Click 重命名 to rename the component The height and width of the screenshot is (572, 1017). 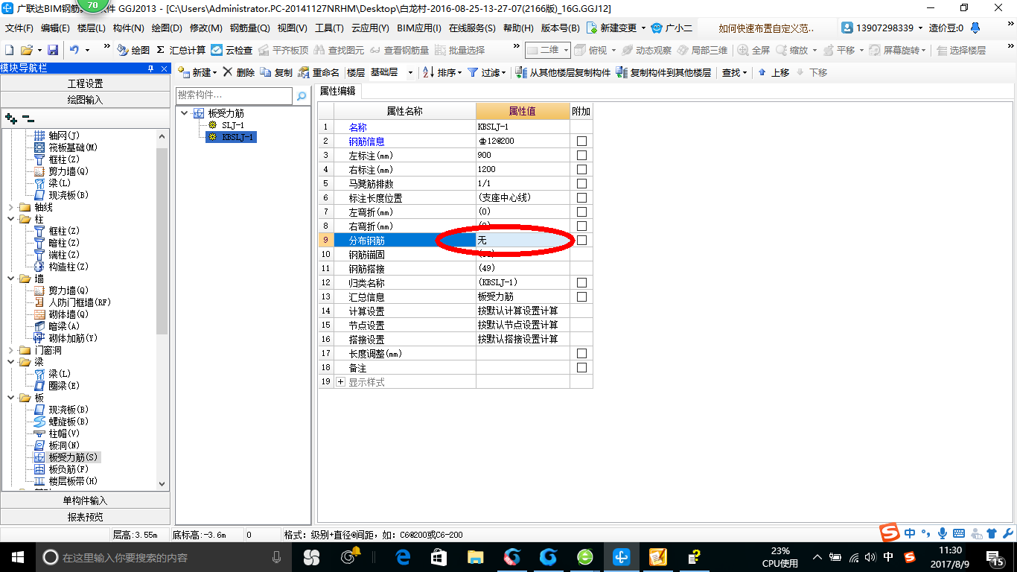[x=319, y=72]
